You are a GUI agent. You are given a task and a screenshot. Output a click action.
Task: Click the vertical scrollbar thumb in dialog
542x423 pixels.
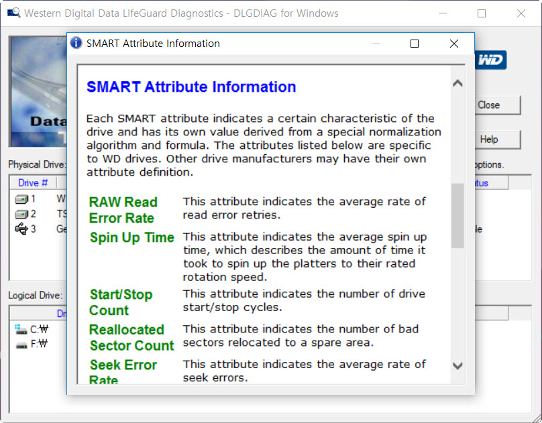pos(457,215)
